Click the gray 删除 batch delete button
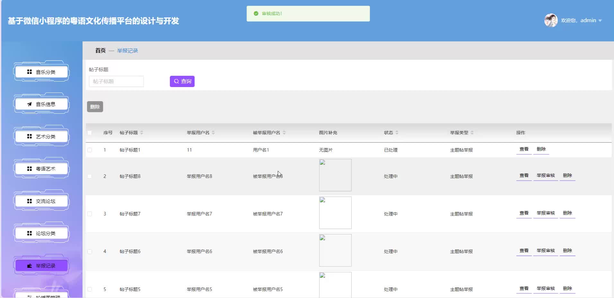The image size is (614, 298). coord(95,107)
